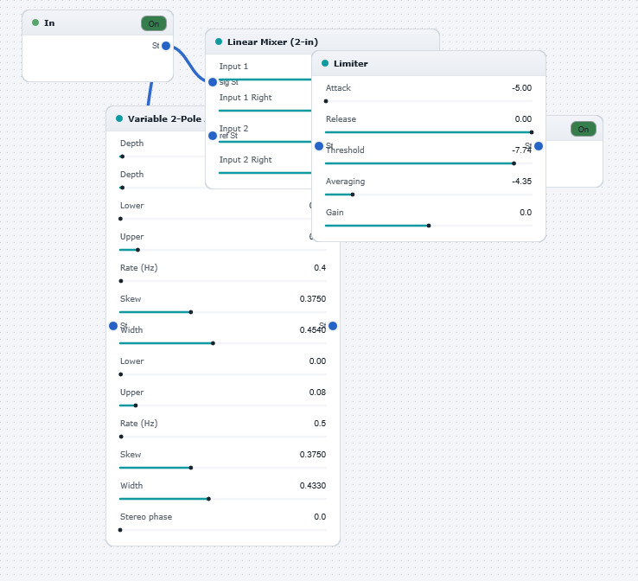Screen dimensions: 638x581
Task: Toggle the In node On button
Action: [x=153, y=23]
